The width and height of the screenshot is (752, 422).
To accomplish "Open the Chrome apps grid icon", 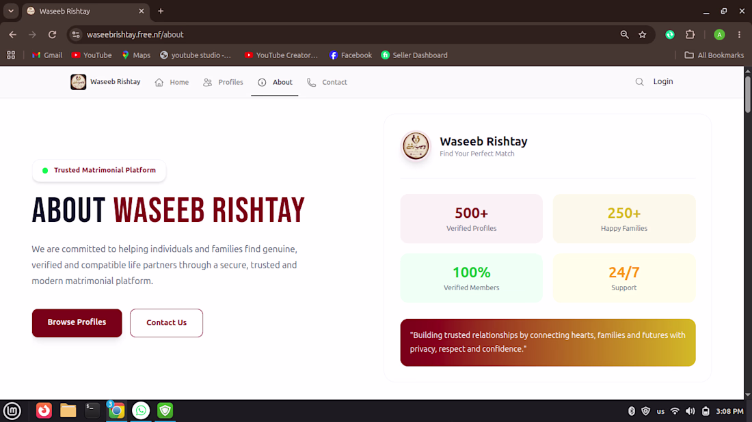I will (x=11, y=55).
